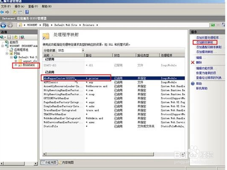Click the up-one-level folder icon in top toolbar
Screen dimensions: 227x170
14,12
